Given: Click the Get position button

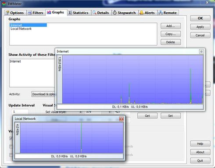Looking at the screenshot, I should pyautogui.click(x=147, y=116).
